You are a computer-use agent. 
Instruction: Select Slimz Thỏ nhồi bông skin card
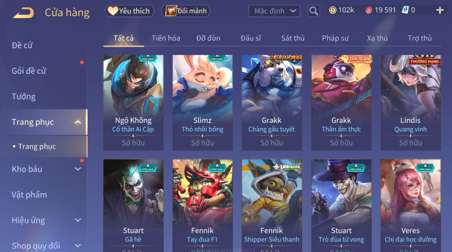point(202,102)
